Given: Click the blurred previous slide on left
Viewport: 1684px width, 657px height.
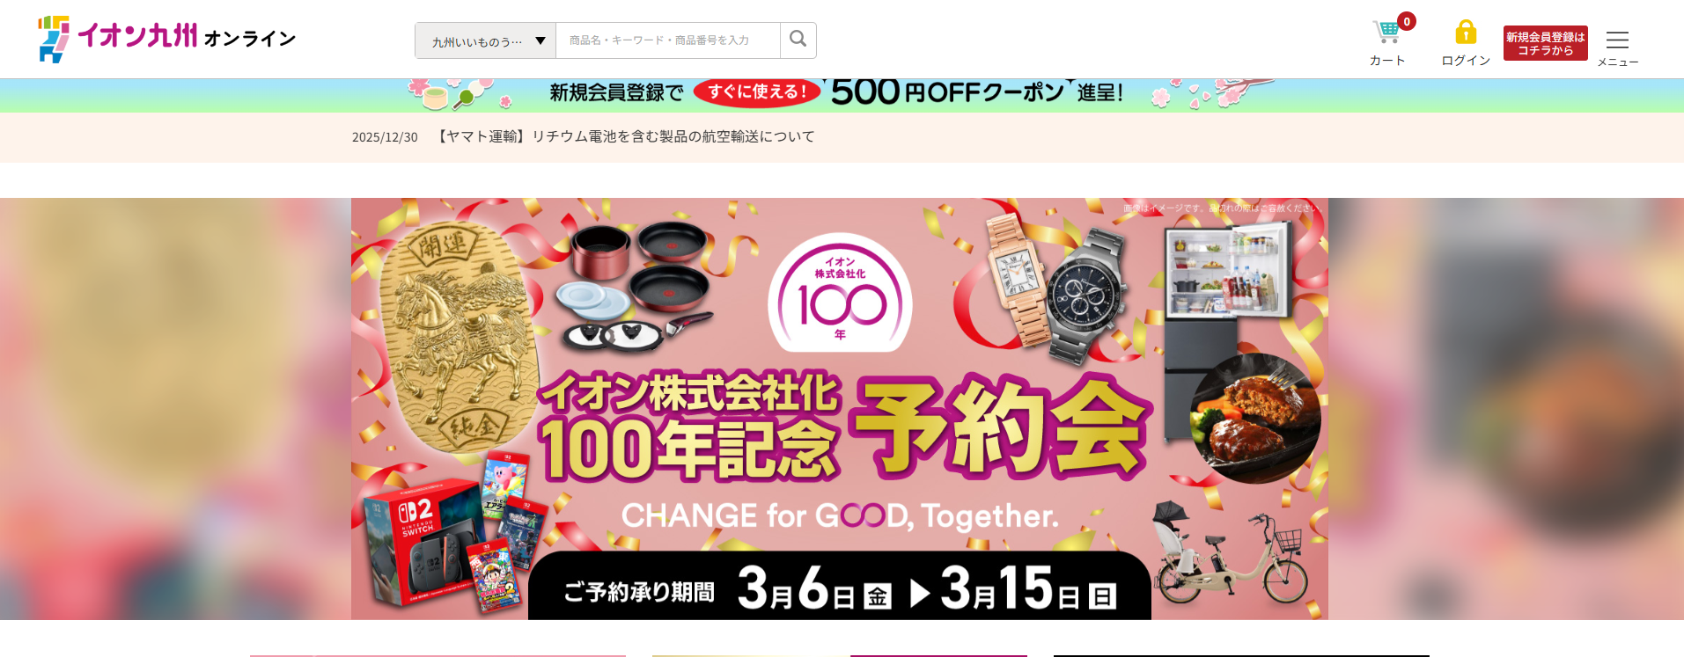Looking at the screenshot, I should coord(175,409).
